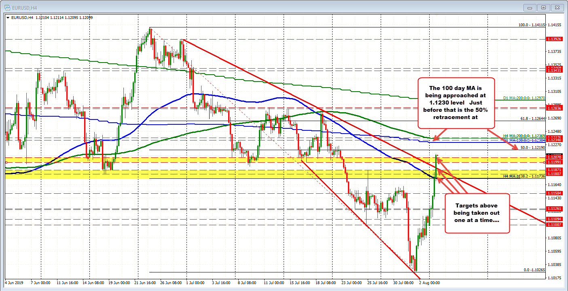Click the 1.10175 price scale value
Screen dimensions: 568x291
(554, 278)
